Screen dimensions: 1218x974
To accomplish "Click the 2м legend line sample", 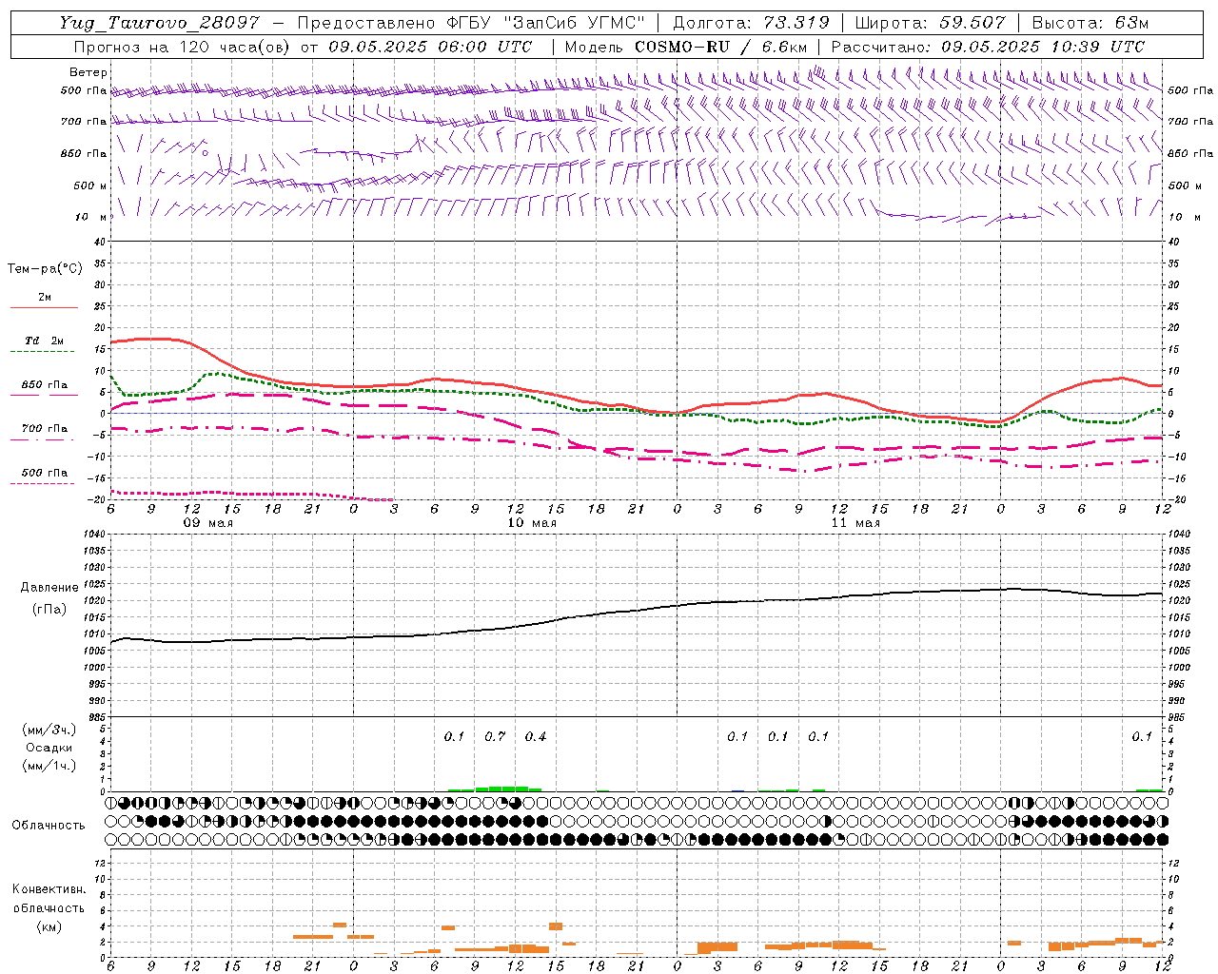I will tap(44, 308).
